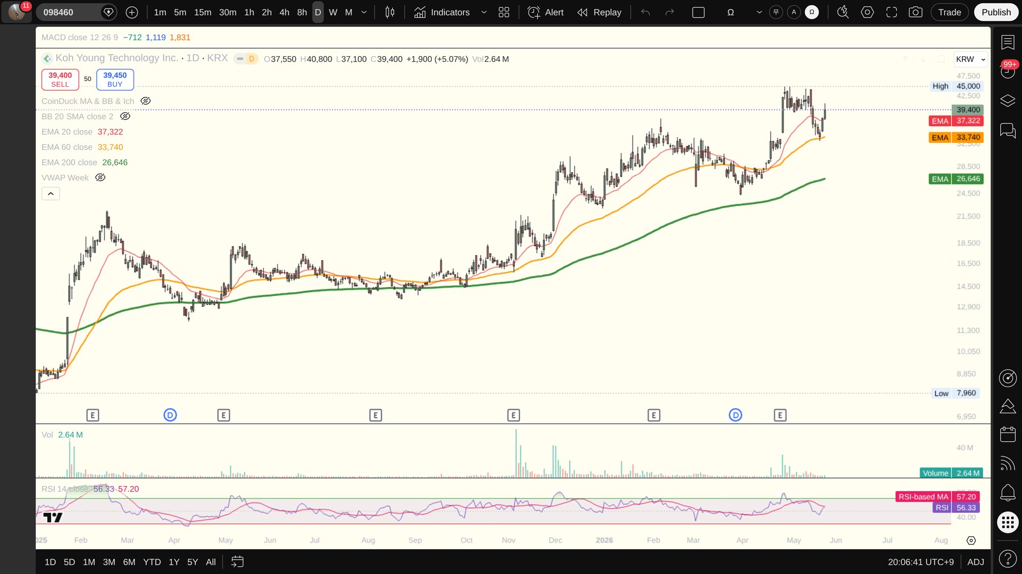
Task: Open the watchlist panel icon in right sidebar
Action: click(x=1008, y=43)
